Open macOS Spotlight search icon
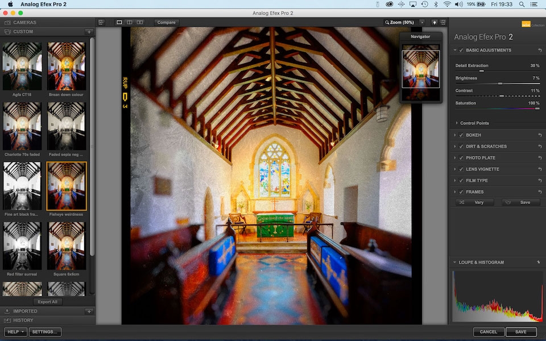 click(522, 4)
